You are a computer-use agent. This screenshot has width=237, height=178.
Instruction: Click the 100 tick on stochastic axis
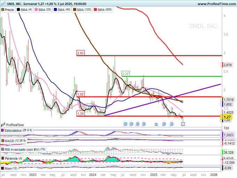[x=226, y=128]
